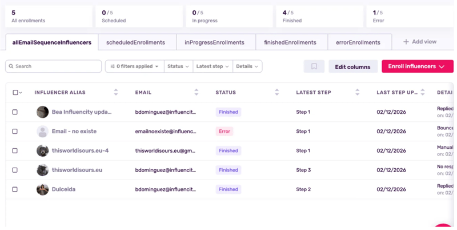457x230 pixels.
Task: Sort by Last Step Update arrows
Action: (423, 92)
